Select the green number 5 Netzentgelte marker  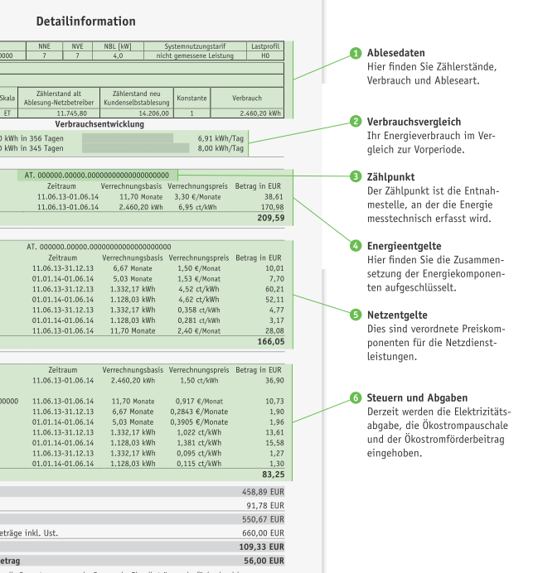[x=355, y=315]
